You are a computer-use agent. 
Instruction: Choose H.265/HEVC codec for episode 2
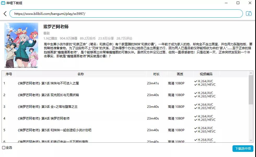click(205, 96)
